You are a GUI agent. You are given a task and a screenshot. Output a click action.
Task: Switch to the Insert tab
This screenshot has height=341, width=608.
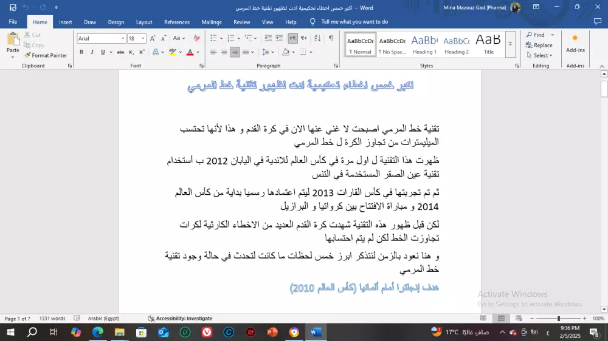coord(66,22)
